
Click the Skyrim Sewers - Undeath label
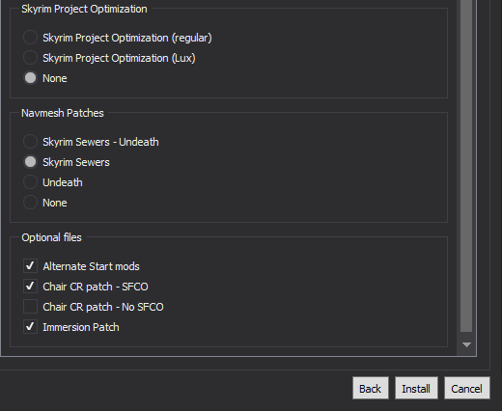[100, 142]
